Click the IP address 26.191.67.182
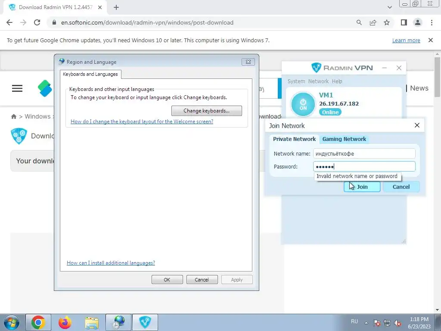 tap(339, 103)
